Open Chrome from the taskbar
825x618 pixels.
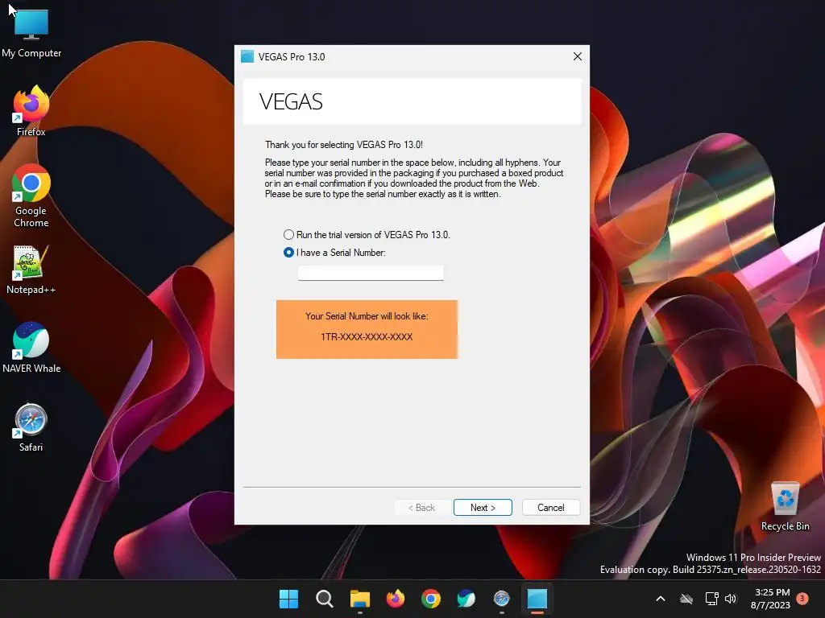click(431, 599)
